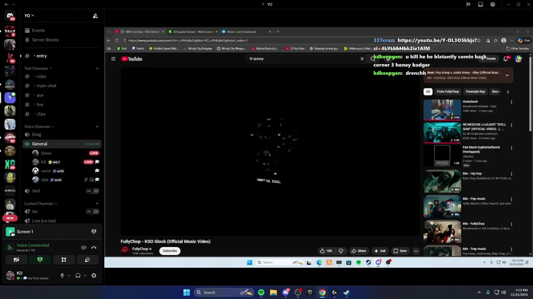
Task: Open headphone output options dropdown arrow
Action: click(85, 275)
